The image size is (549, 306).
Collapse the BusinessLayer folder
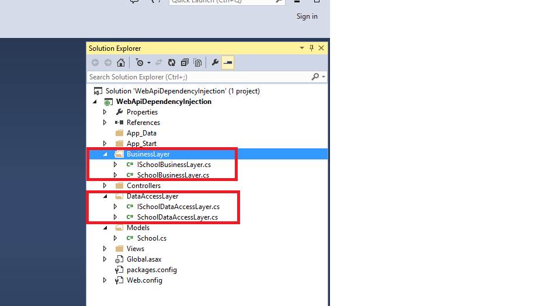click(x=105, y=154)
